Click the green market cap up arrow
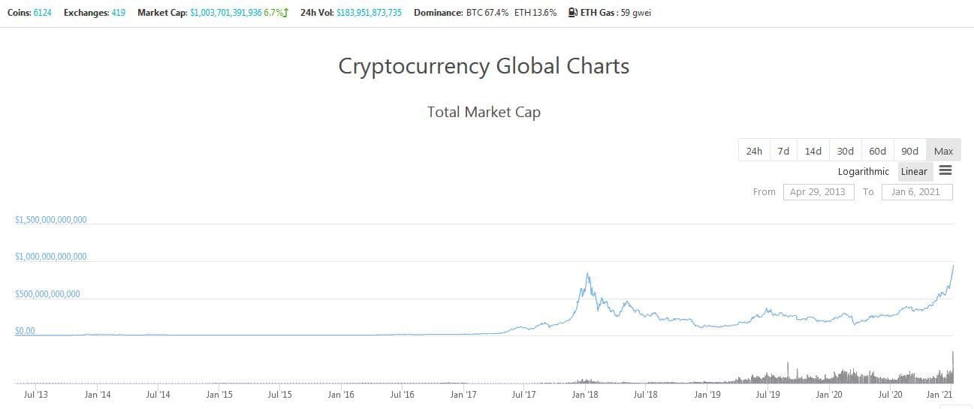Viewport: 974px width, 409px height. [285, 13]
